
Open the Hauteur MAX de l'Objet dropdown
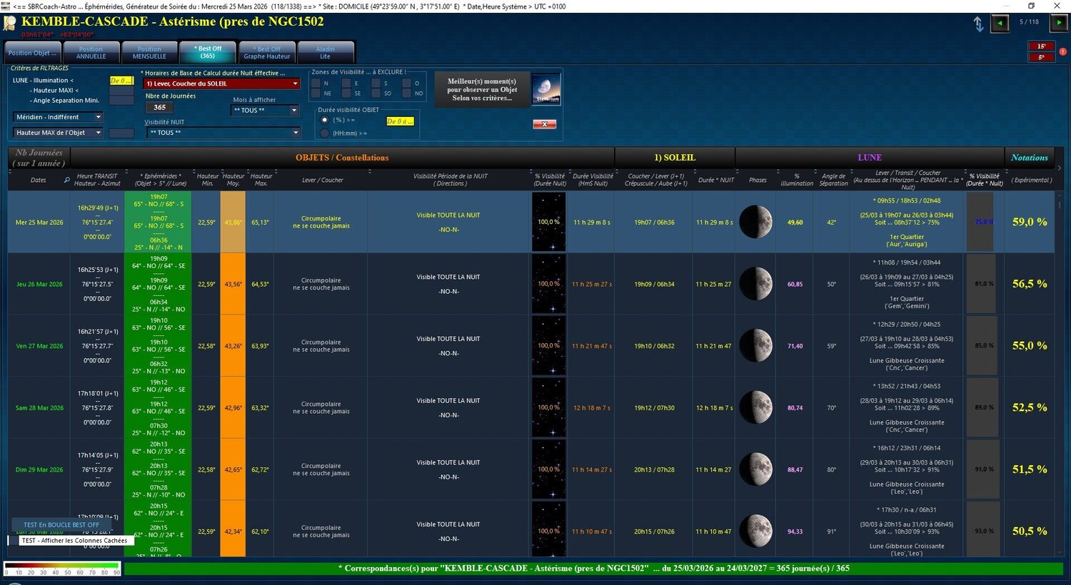point(59,133)
